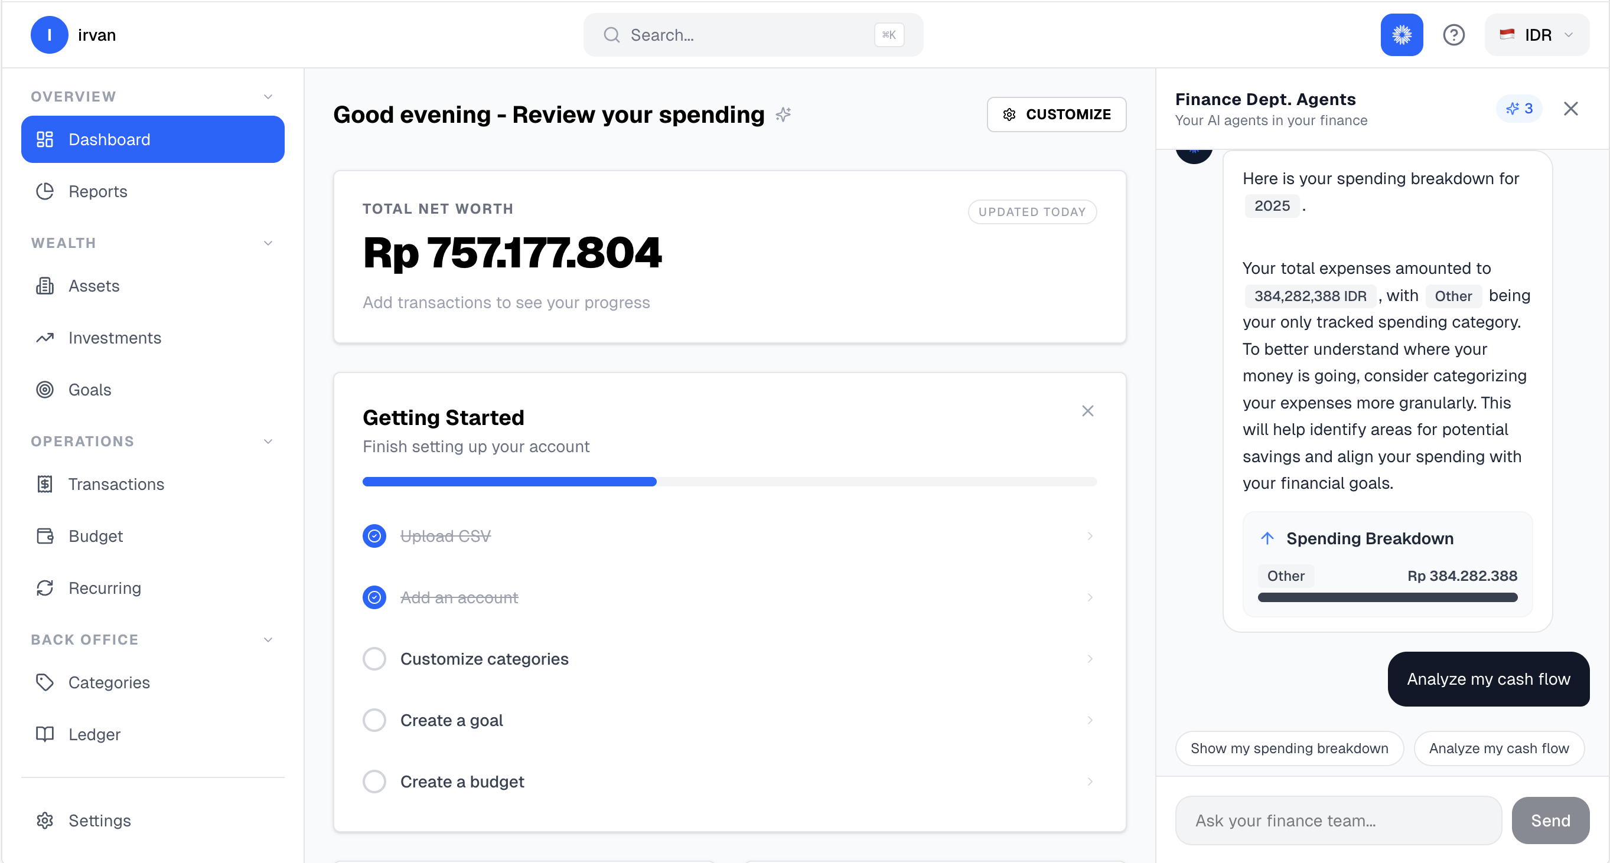Open the Recurring payments section
This screenshot has height=863, width=1610.
point(105,587)
